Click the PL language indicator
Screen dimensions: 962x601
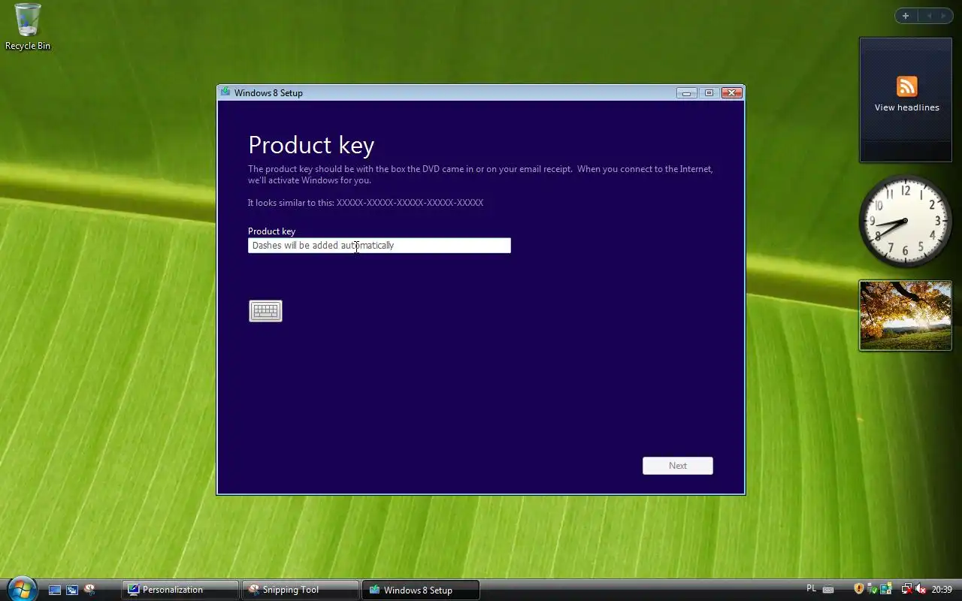(x=812, y=588)
